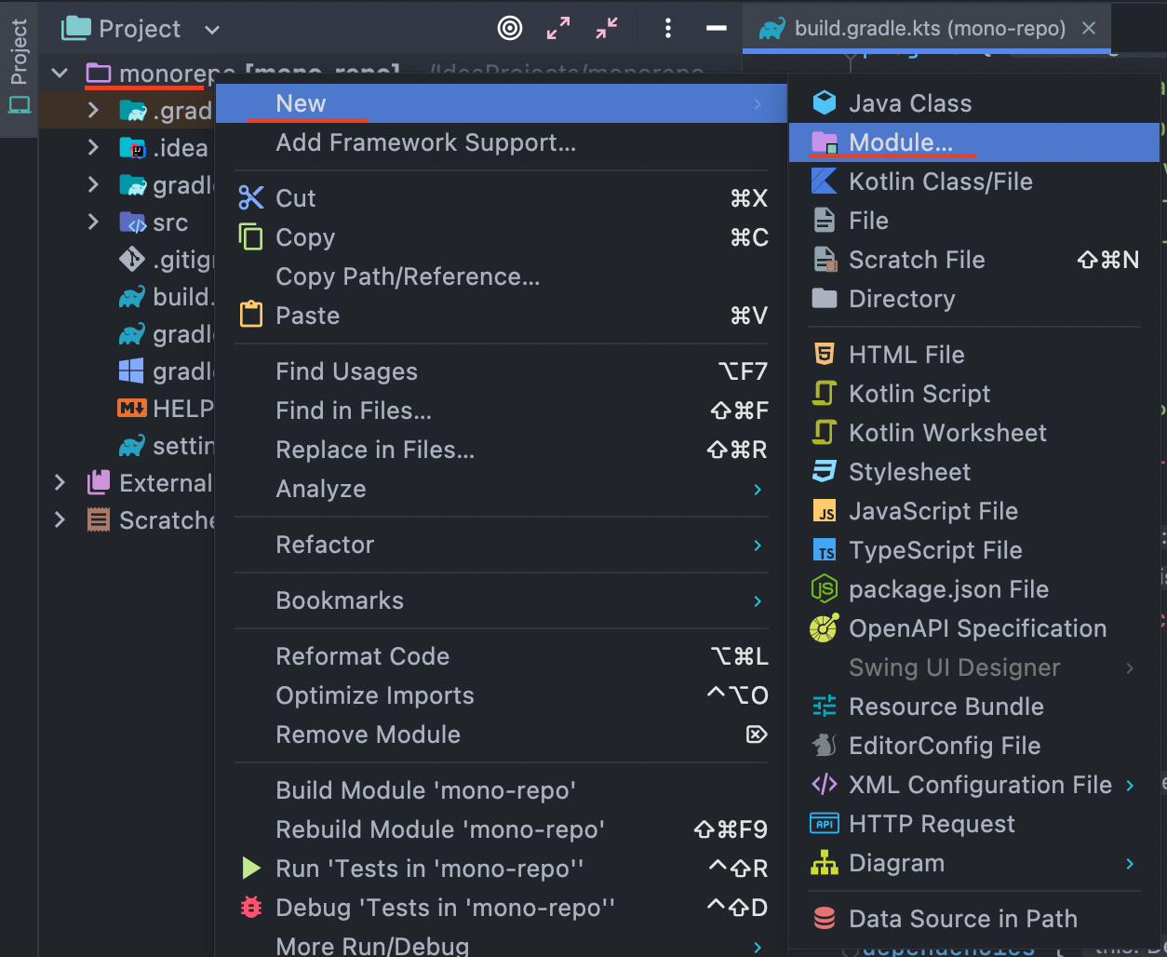
Task: Hide the Project panel with minus icon
Action: point(717,29)
